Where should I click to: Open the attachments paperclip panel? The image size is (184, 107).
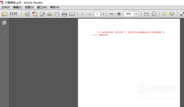(x=4, y=32)
